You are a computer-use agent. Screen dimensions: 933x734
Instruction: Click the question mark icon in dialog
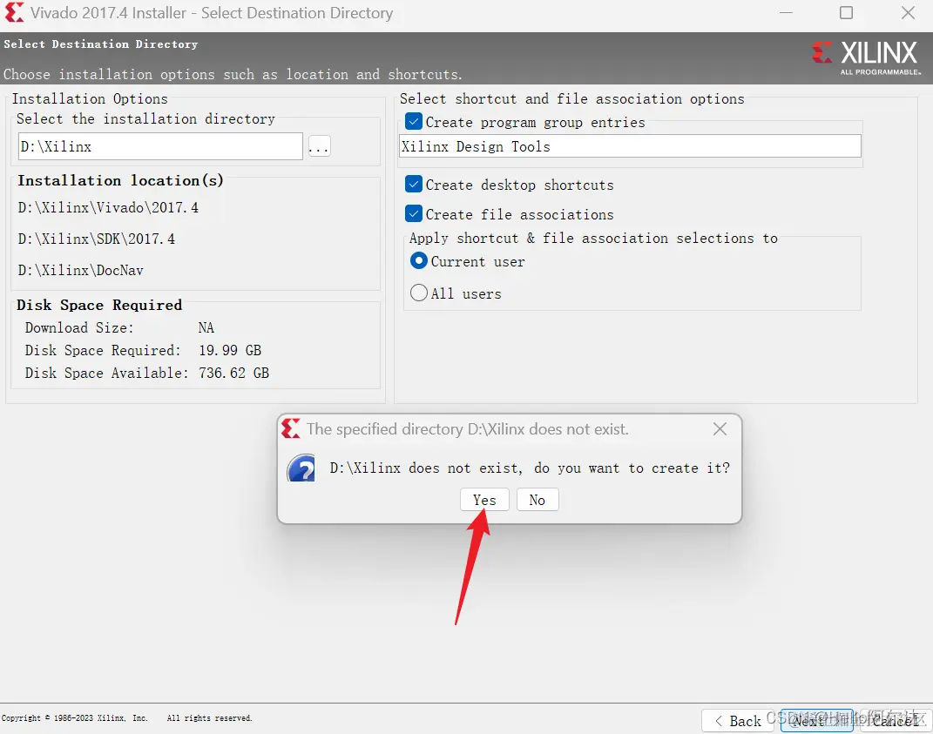pos(301,468)
